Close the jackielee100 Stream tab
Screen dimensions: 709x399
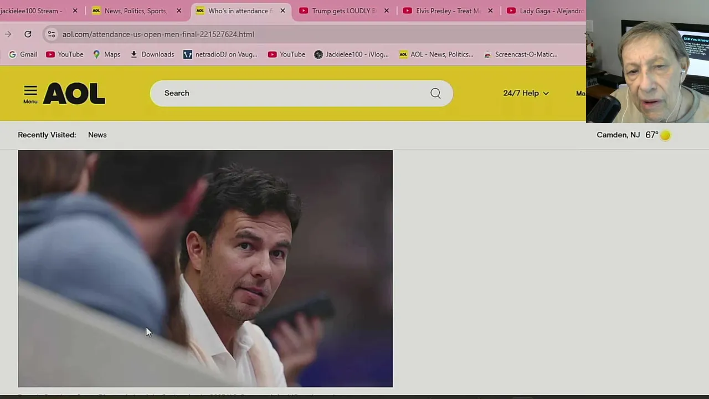[75, 11]
